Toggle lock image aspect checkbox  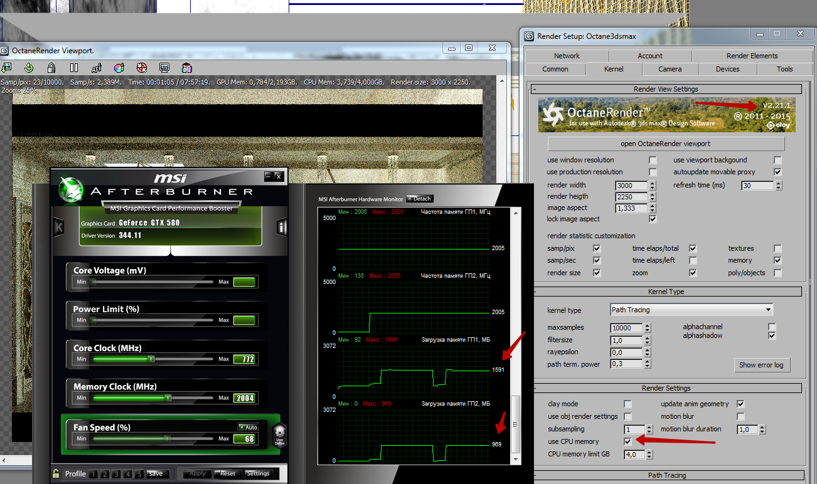click(x=653, y=219)
